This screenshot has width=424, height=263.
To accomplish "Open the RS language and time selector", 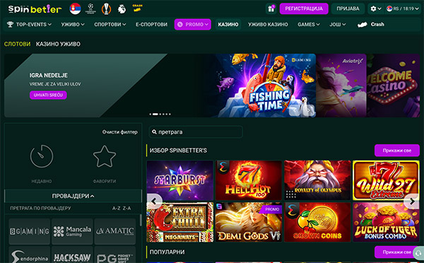I will 403,8.
